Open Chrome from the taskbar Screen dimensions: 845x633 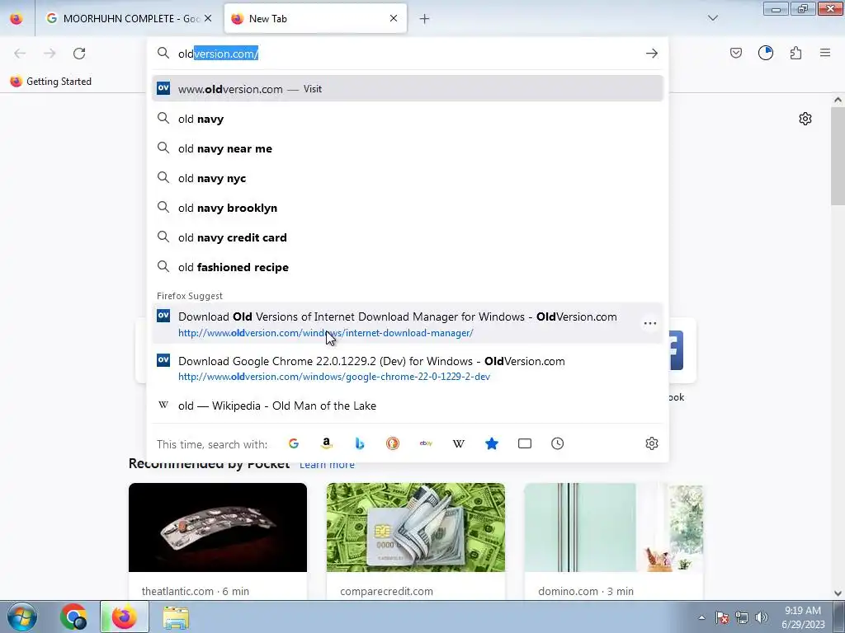[x=73, y=617]
